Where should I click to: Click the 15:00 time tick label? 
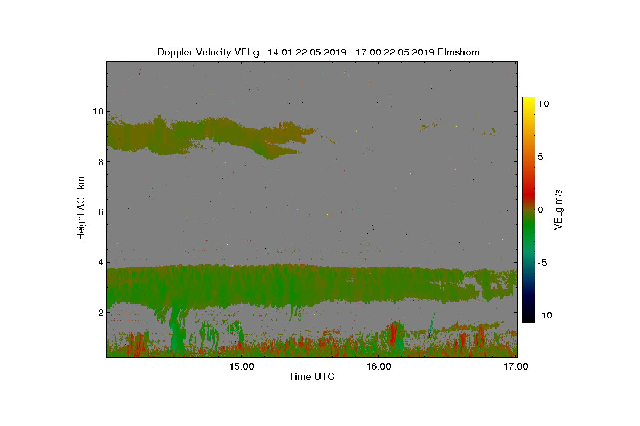tap(241, 366)
